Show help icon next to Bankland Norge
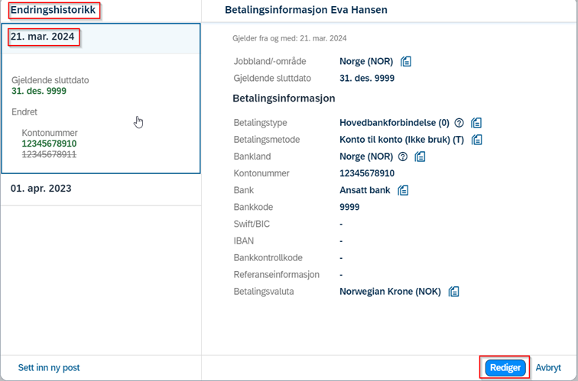This screenshot has height=381, width=578. 403,157
